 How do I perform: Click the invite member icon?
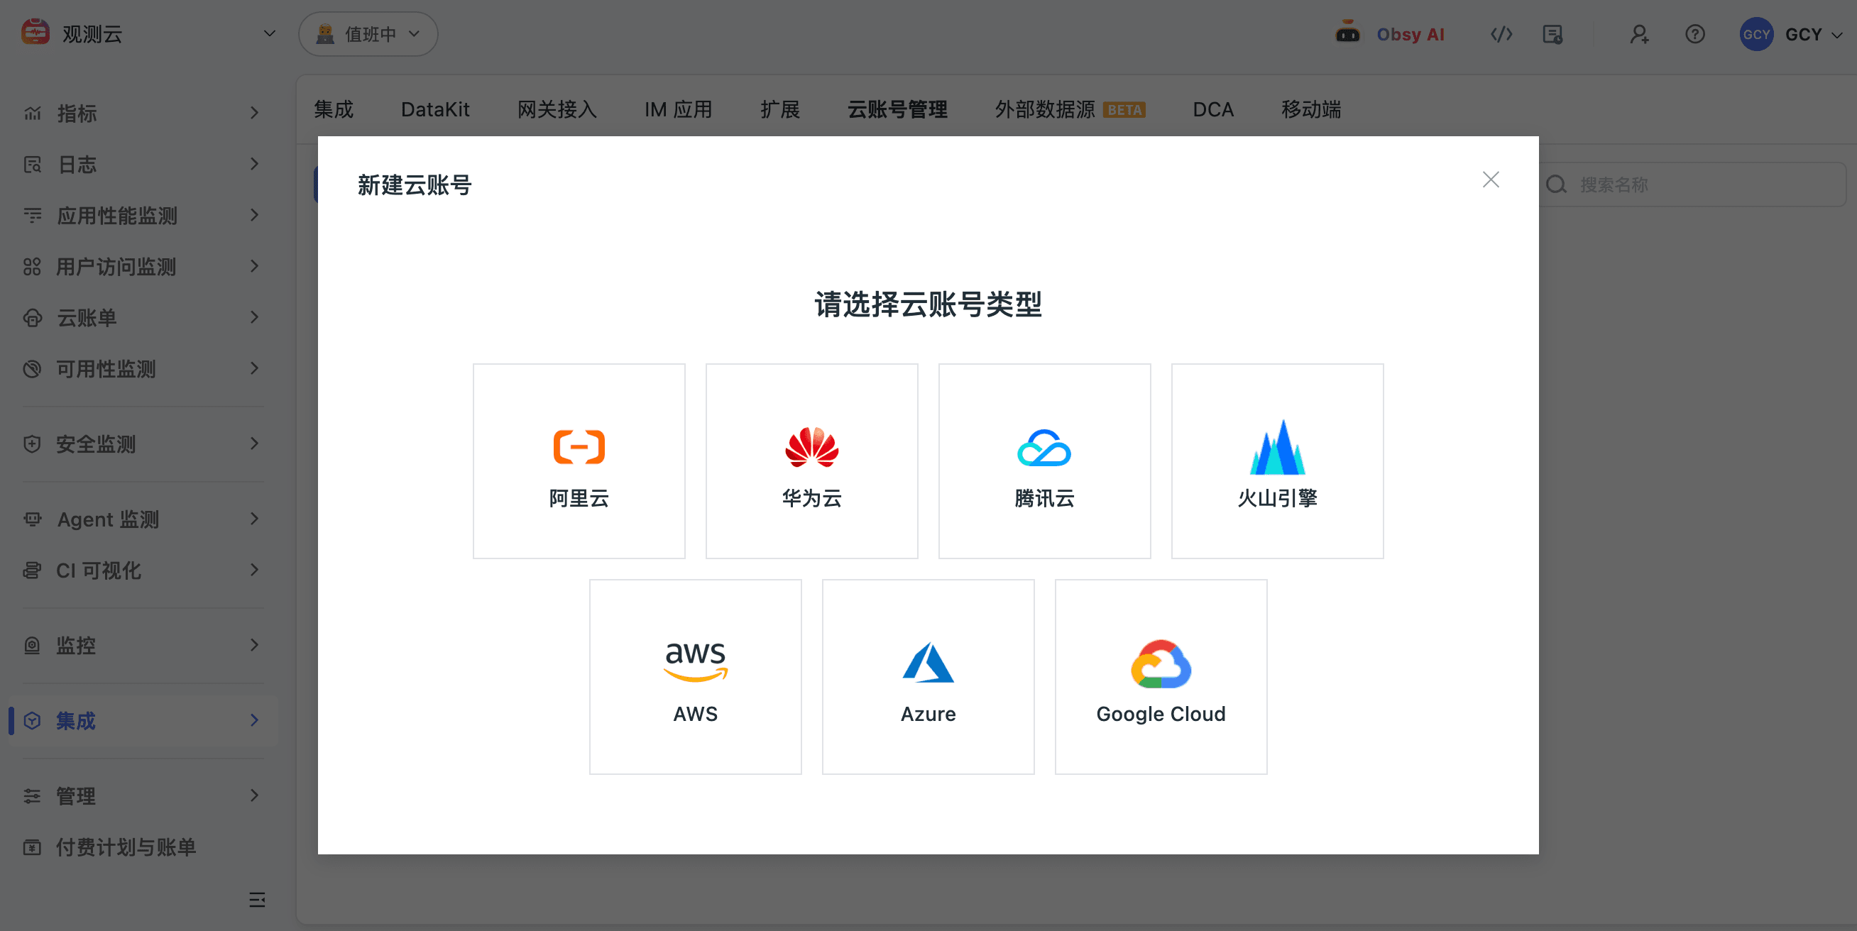click(1639, 34)
